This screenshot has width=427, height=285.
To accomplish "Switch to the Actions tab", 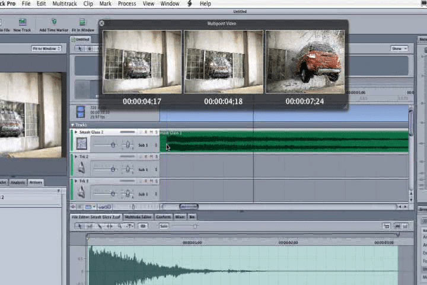I will click(x=36, y=182).
